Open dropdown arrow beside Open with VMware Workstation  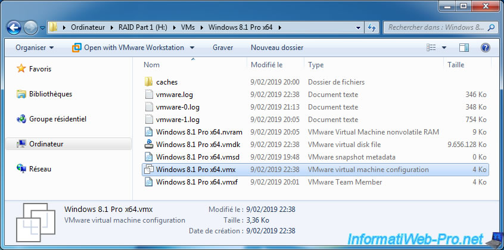[192, 48]
